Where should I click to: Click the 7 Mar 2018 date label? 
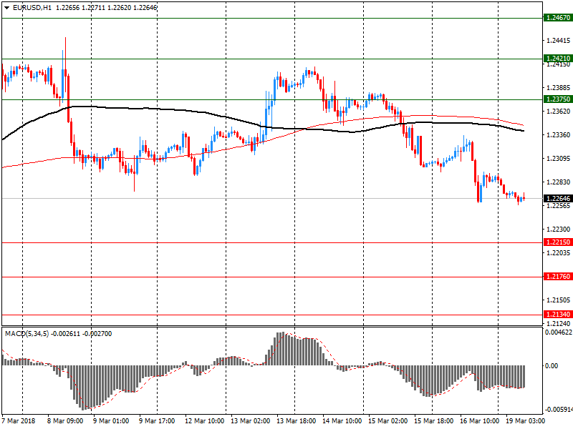21,421
